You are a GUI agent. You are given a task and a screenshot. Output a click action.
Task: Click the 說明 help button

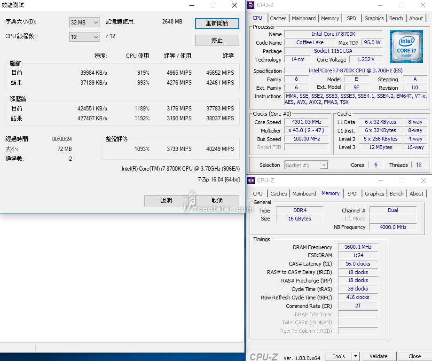pyautogui.click(x=166, y=200)
